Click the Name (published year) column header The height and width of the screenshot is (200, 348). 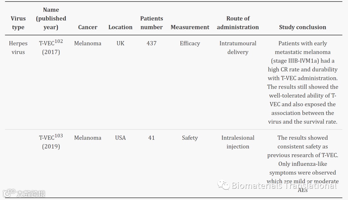pos(51,18)
